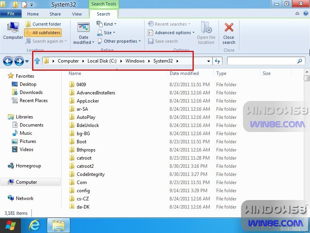This screenshot has width=310, height=233.
Task: Click the Up one level arrow
Action: 37,61
